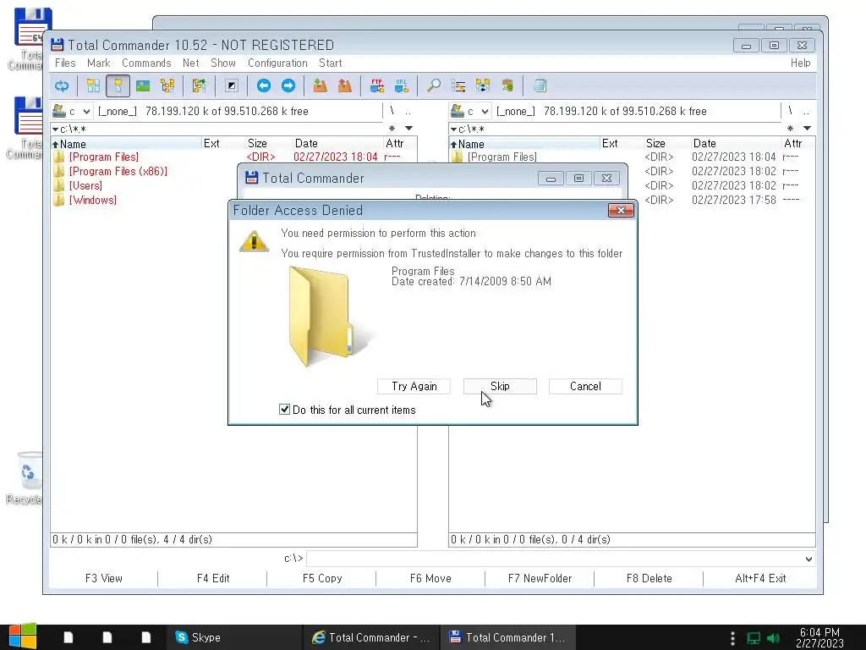Show the directory tree toolbar icon
866x650 pixels.
[167, 85]
